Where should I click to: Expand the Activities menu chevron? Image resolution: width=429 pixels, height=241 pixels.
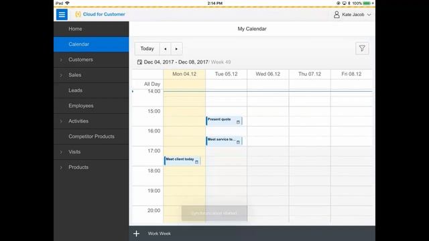(61, 121)
